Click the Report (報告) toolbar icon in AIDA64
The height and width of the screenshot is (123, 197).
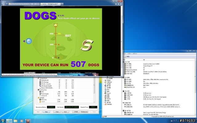[125, 57]
